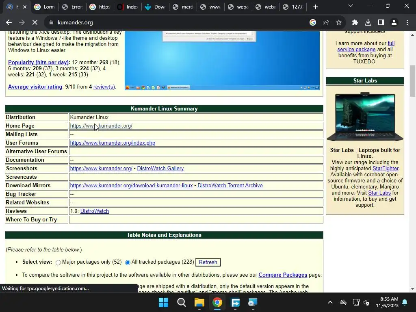Open the downloads icon in toolbar
This screenshot has width=416, height=312.
368,23
